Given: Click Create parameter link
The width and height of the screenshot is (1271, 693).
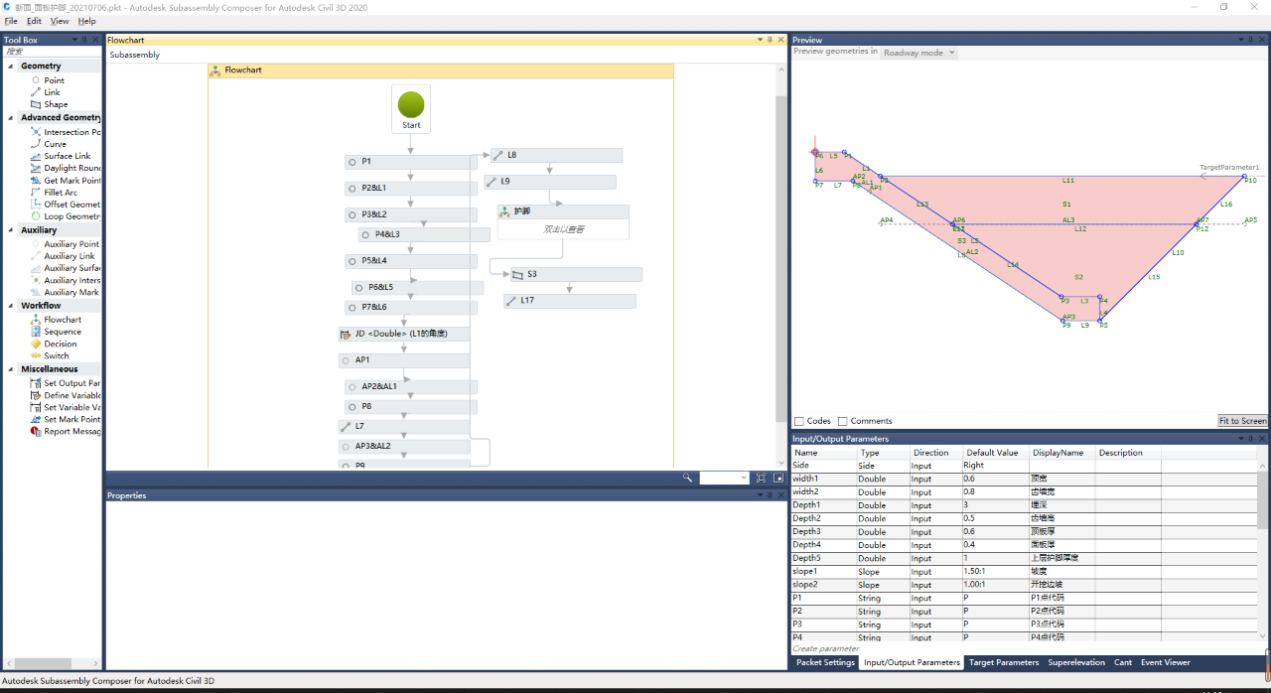Looking at the screenshot, I should [825, 649].
